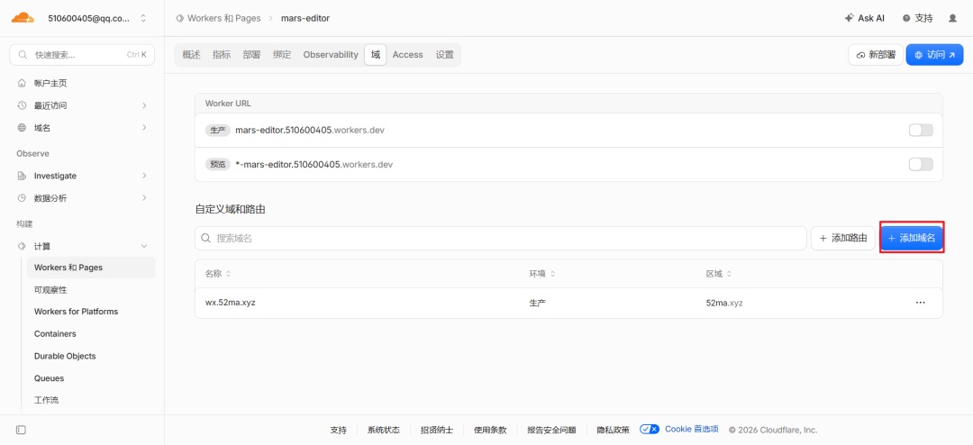Screen dimensions: 973x445
Task: Expand the 最近访问 submenu
Action: pyautogui.click(x=144, y=105)
